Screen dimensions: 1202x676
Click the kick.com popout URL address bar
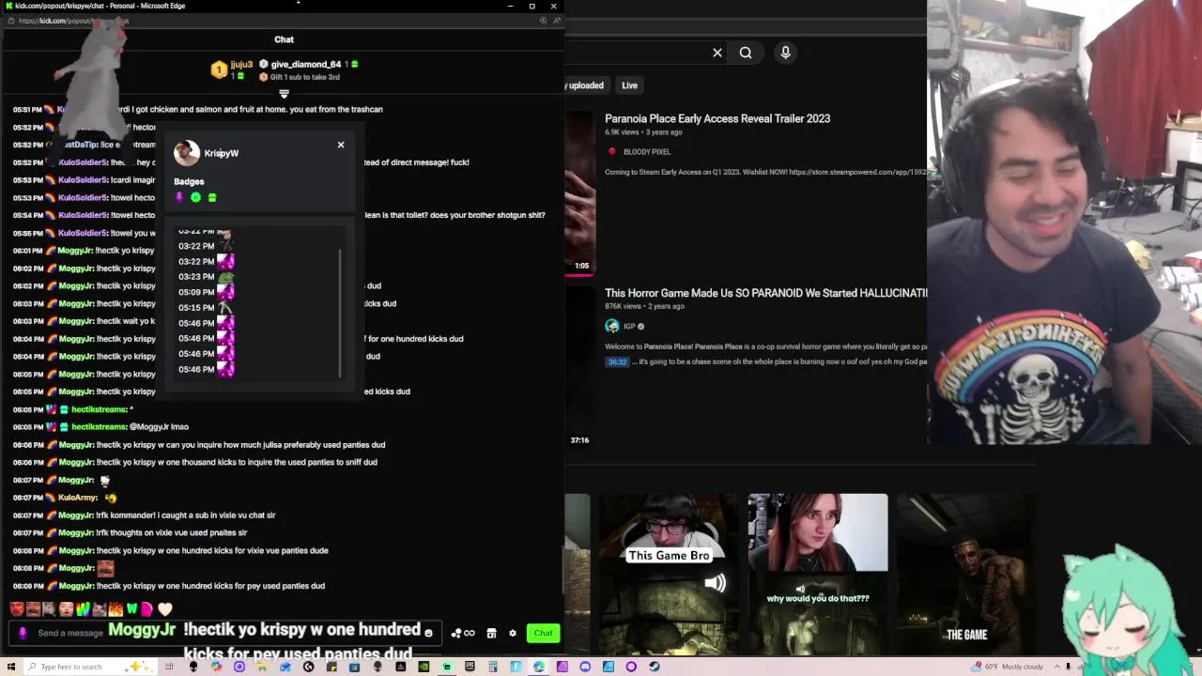(x=73, y=21)
